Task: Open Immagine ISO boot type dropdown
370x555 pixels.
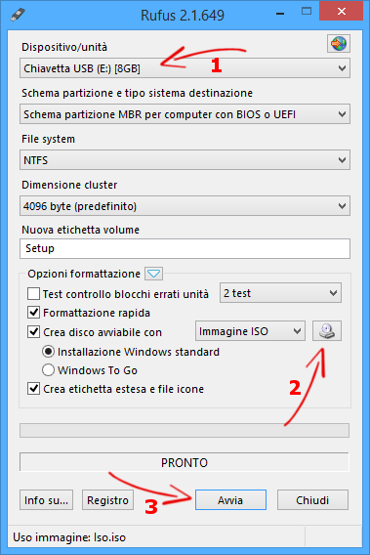Action: (x=250, y=331)
